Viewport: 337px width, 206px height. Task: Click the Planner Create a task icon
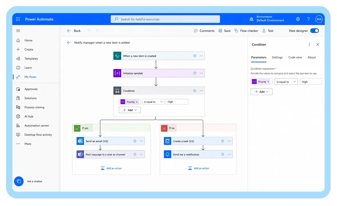click(168, 141)
